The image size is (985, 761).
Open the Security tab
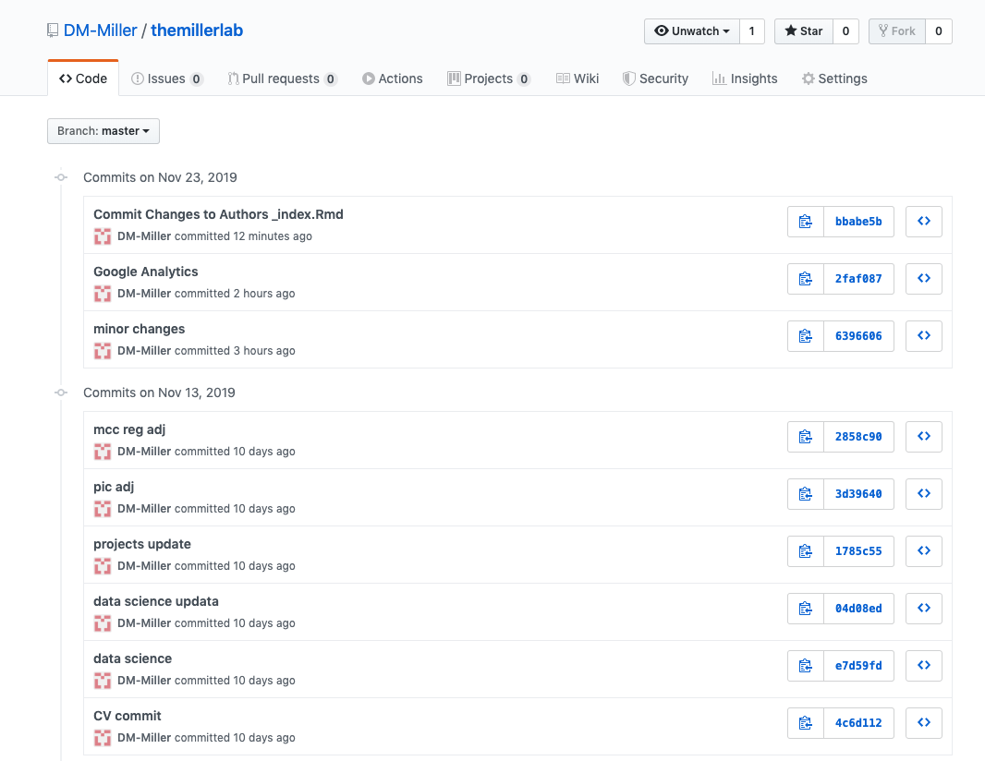(x=655, y=79)
